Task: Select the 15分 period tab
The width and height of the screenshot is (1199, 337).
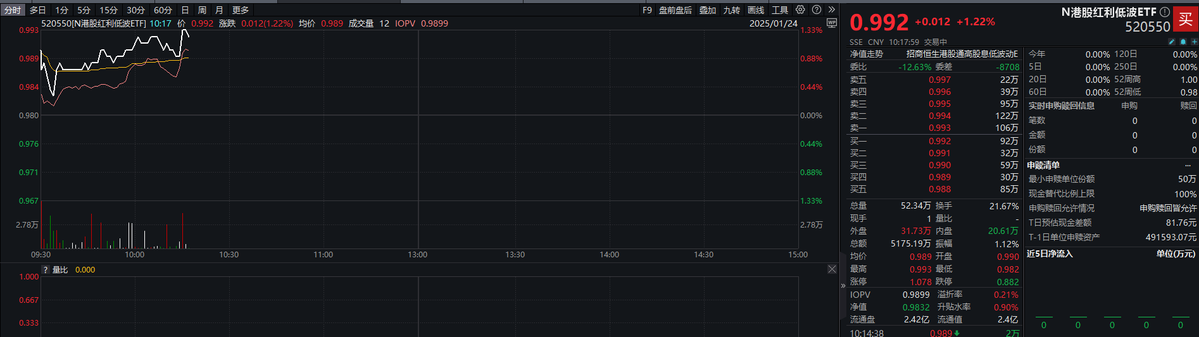Action: [109, 10]
